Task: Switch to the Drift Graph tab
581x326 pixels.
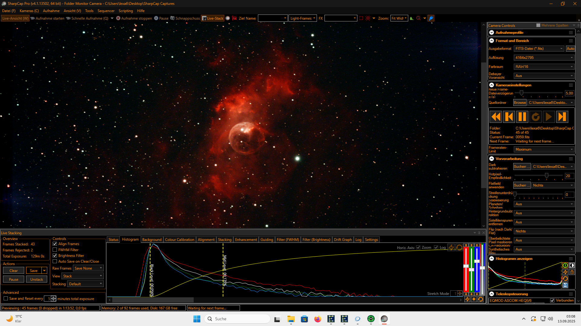Action: (x=343, y=240)
